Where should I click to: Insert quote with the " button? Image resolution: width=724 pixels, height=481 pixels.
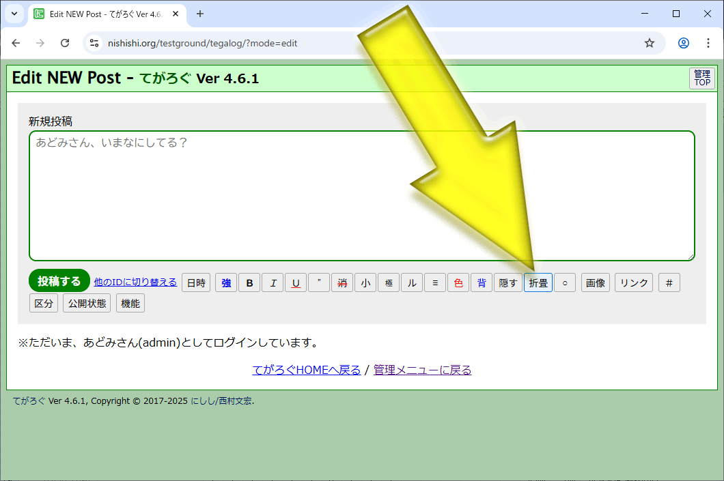[319, 282]
